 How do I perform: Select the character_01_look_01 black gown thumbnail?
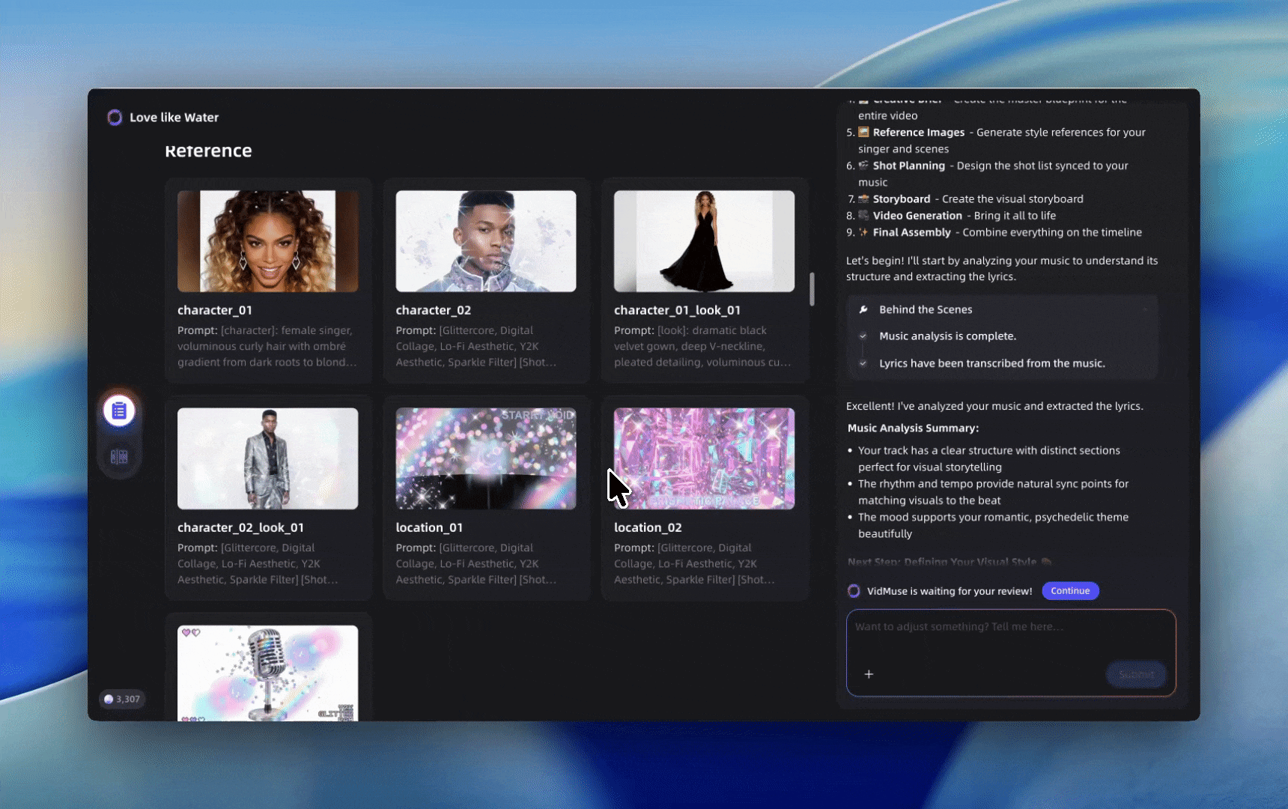coord(704,241)
